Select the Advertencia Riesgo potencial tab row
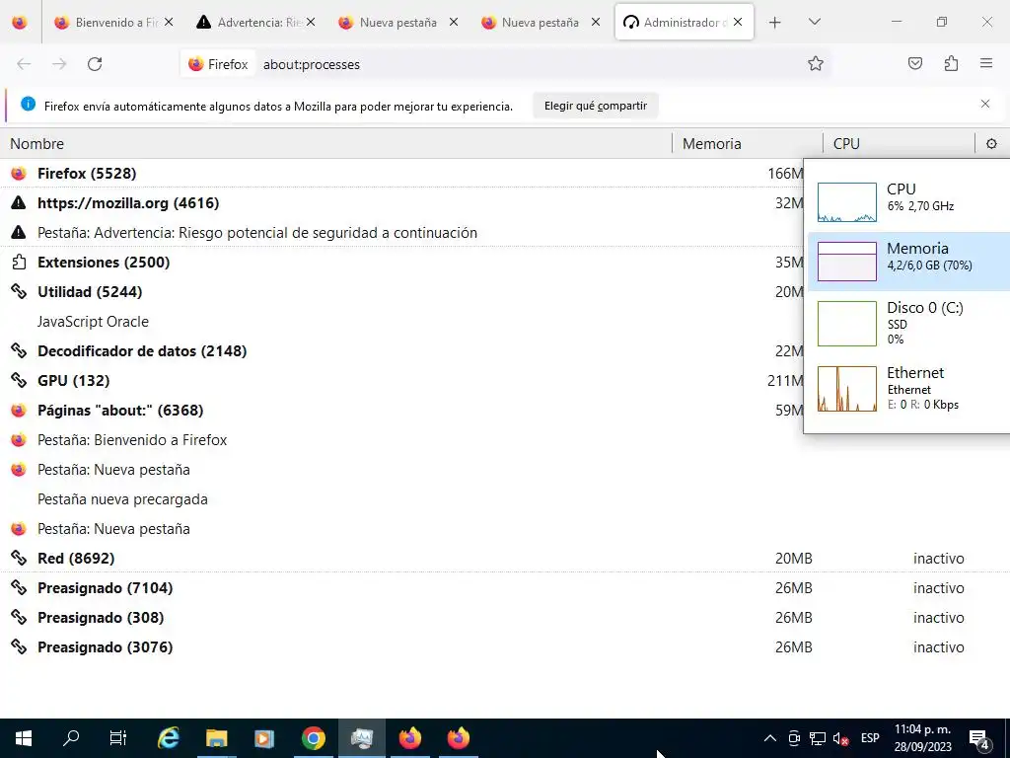 coord(402,233)
